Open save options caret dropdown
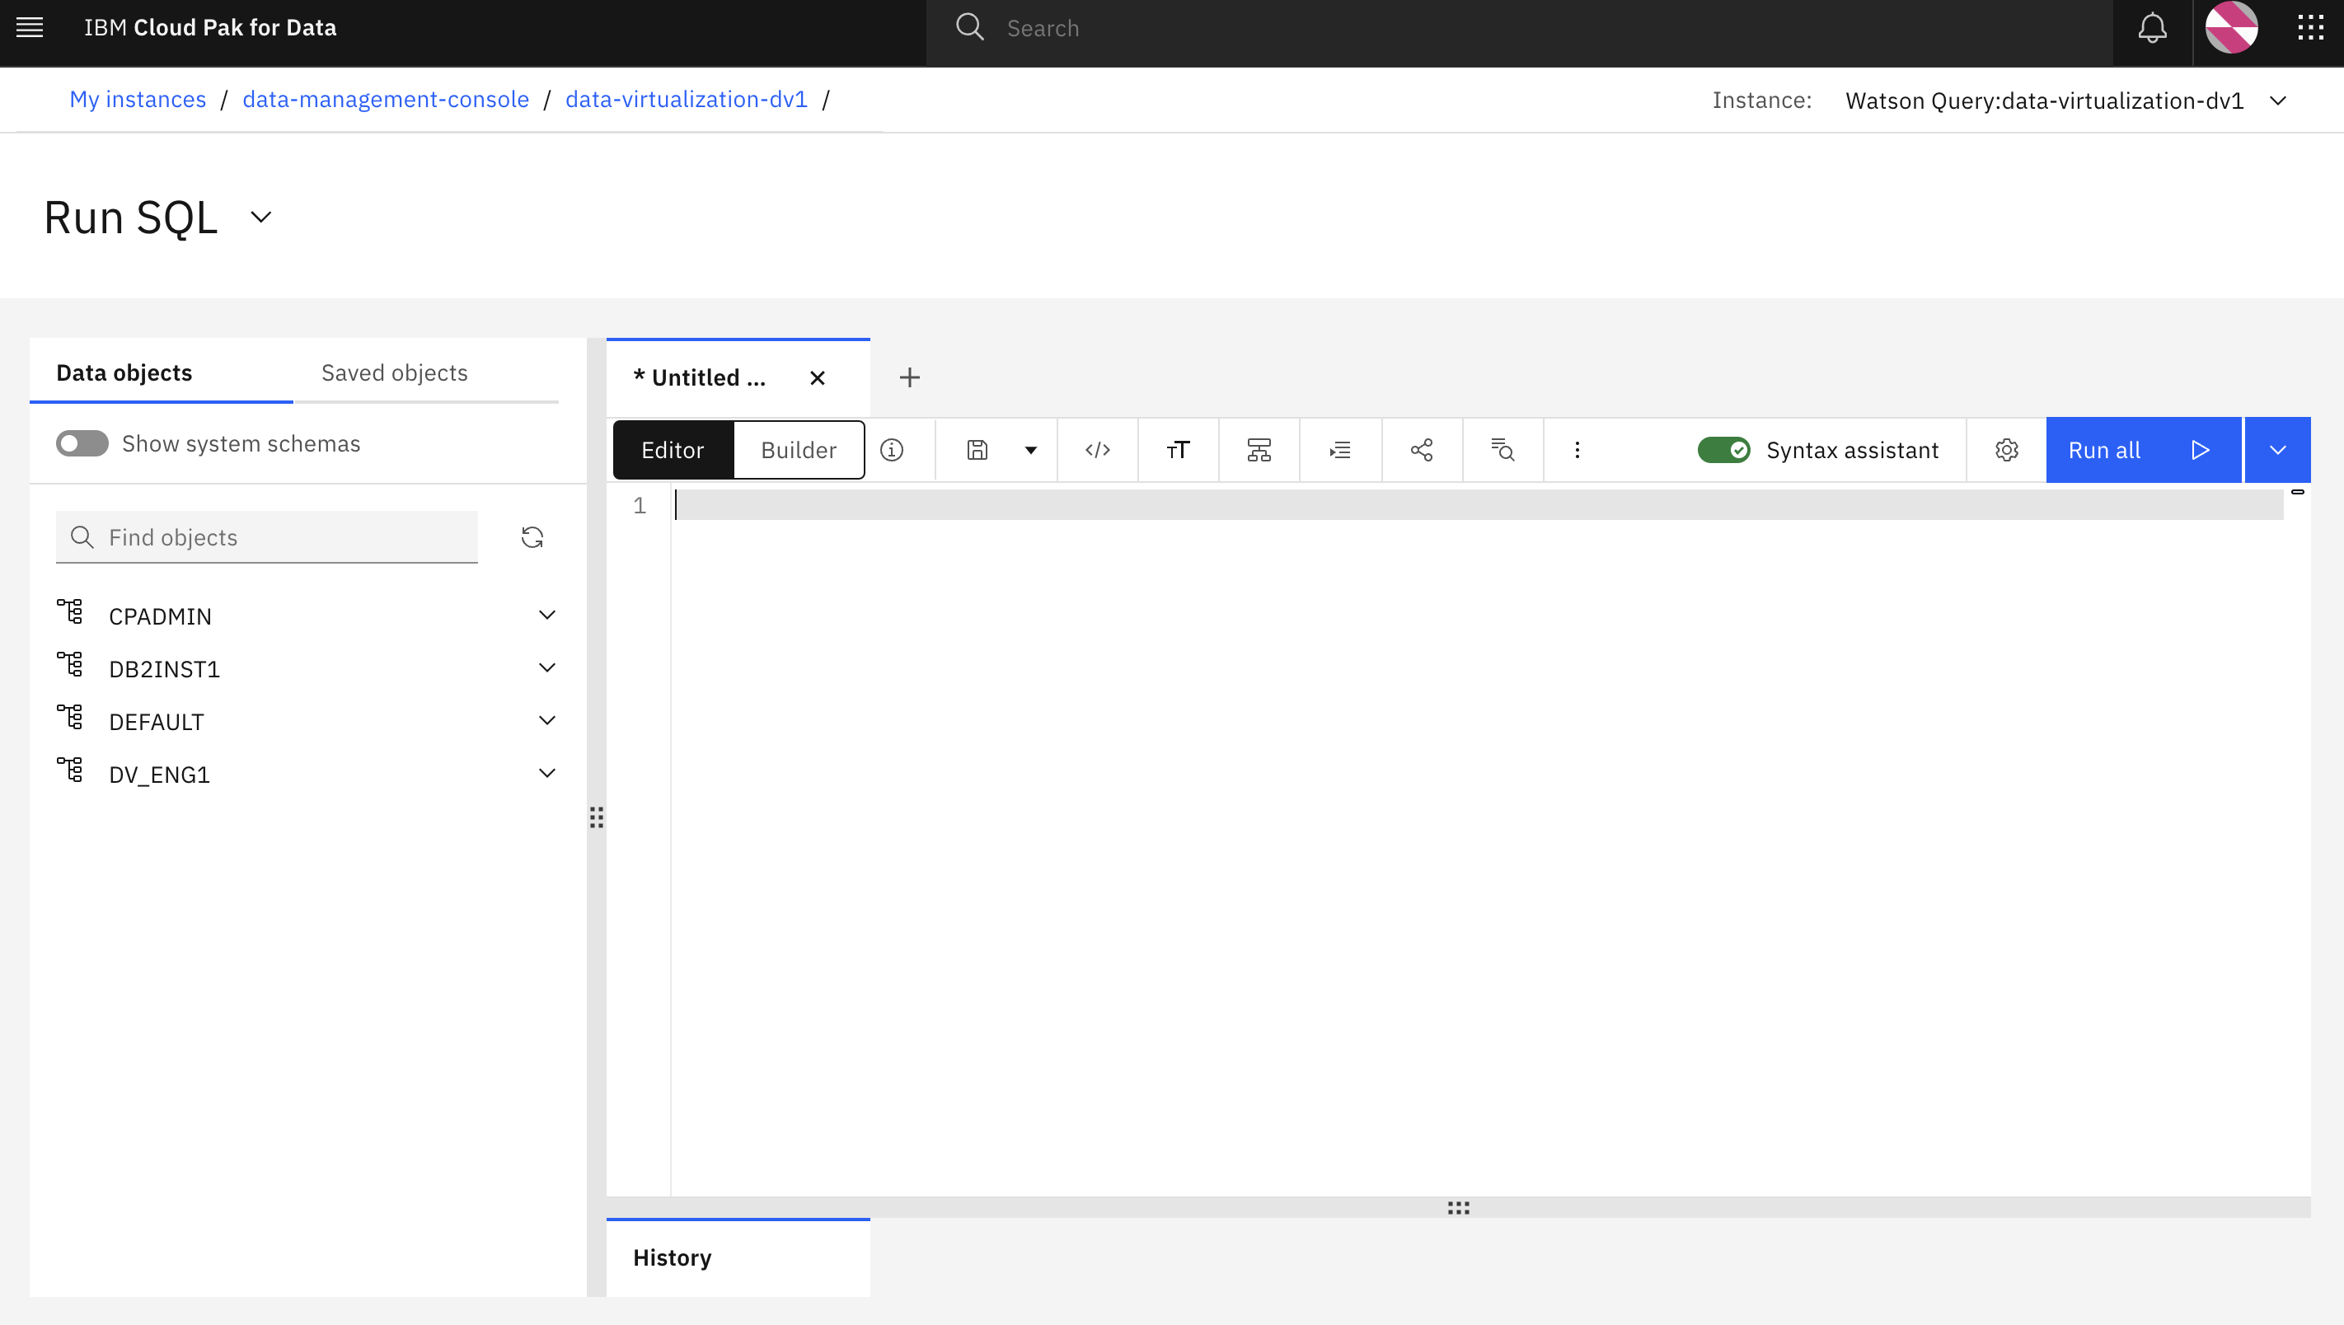 pyautogui.click(x=1031, y=450)
